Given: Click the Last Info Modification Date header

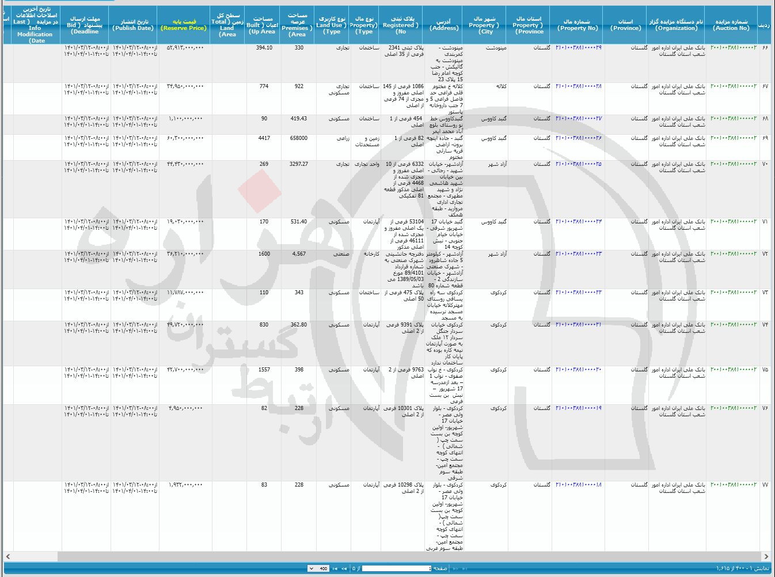Looking at the screenshot, I should [x=36, y=25].
